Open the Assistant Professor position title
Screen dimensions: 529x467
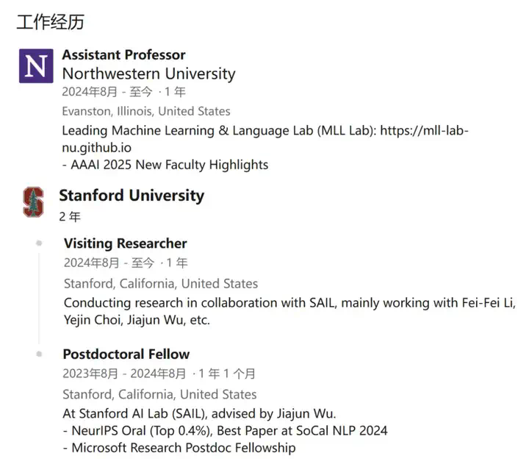click(124, 54)
